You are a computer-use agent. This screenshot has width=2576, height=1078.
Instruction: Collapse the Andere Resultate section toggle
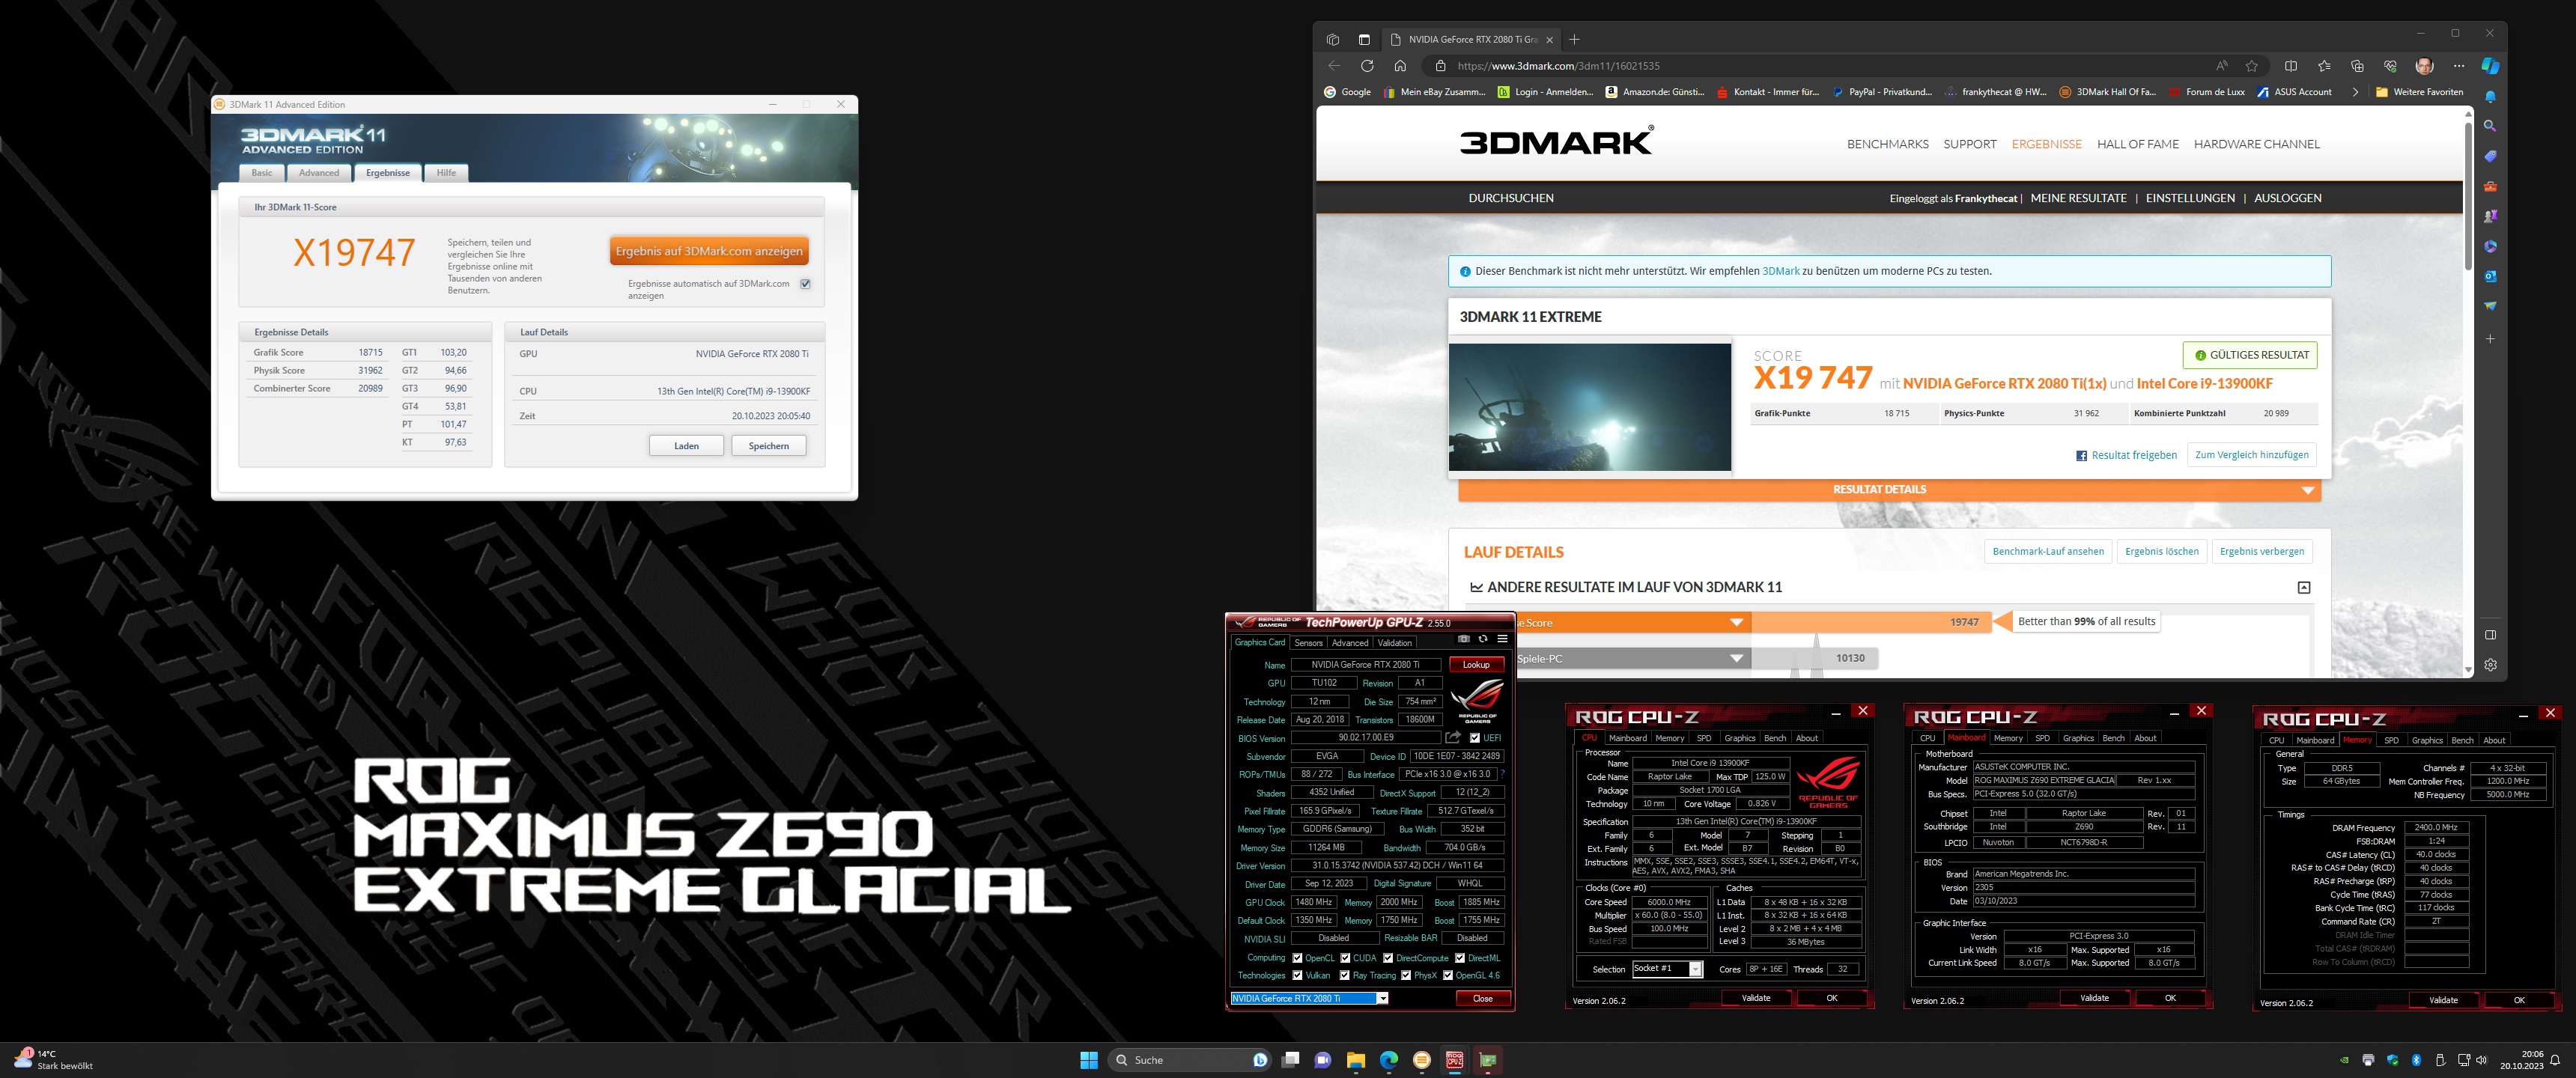tap(2304, 588)
